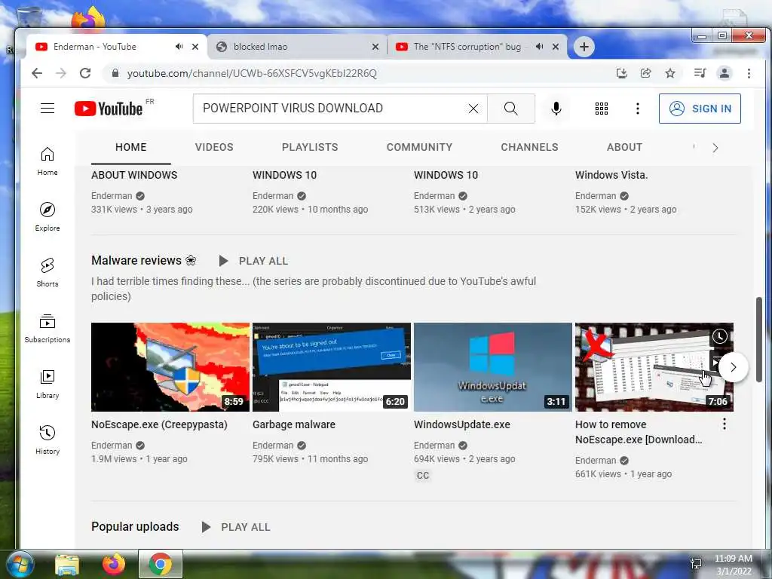Screen dimensions: 772x579
Task: Click PLAY ALL for Popular uploads
Action: tap(236, 527)
